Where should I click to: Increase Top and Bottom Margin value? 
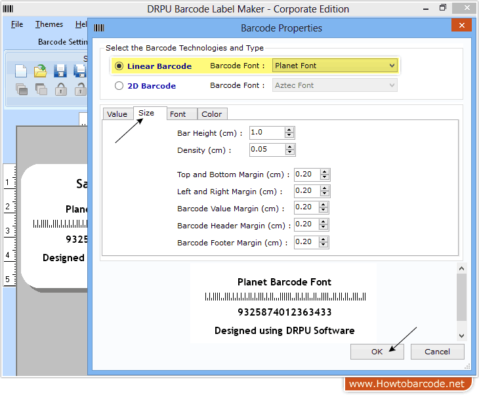[324, 172]
